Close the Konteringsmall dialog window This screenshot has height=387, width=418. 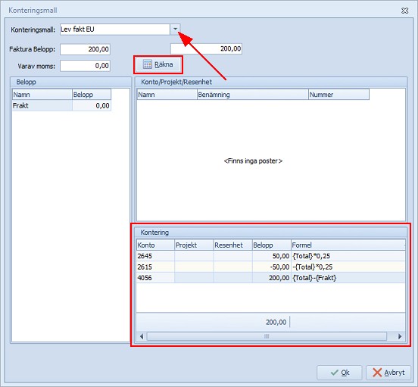[x=404, y=11]
